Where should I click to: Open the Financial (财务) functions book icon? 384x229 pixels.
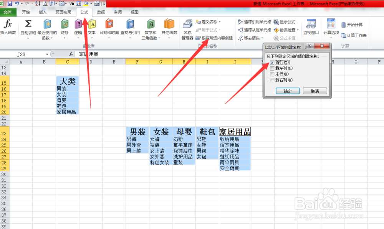[x=65, y=25]
